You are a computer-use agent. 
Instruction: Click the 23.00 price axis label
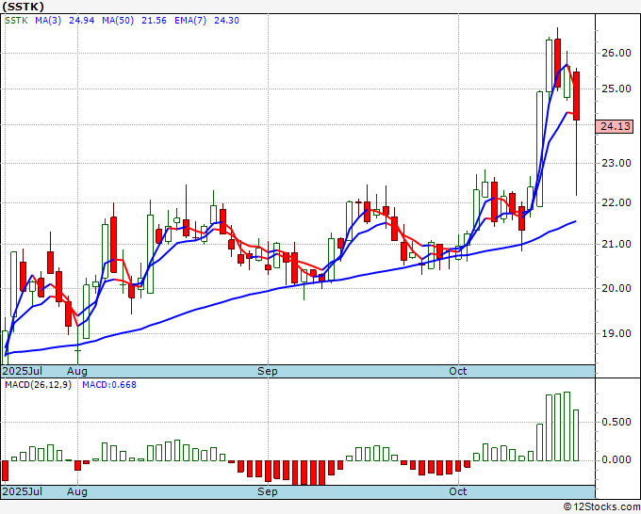616,163
